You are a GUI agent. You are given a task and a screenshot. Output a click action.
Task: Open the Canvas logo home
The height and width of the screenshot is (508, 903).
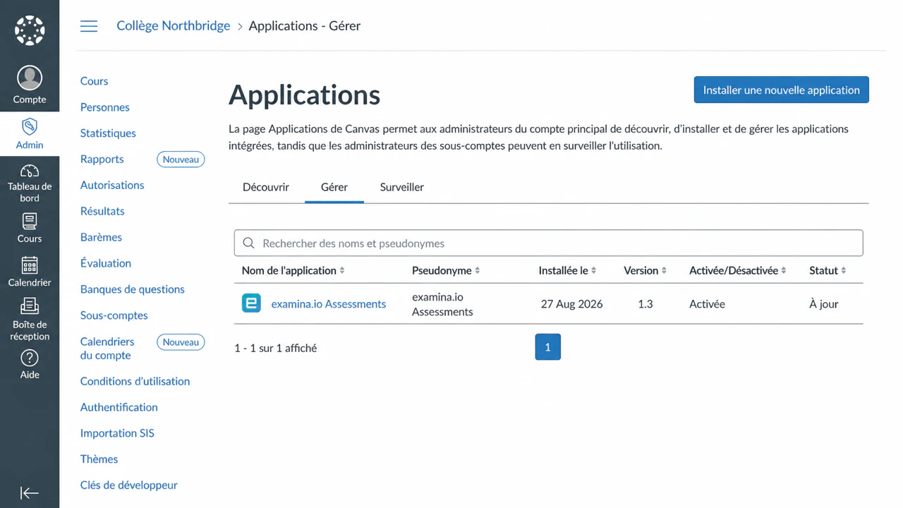(30, 30)
